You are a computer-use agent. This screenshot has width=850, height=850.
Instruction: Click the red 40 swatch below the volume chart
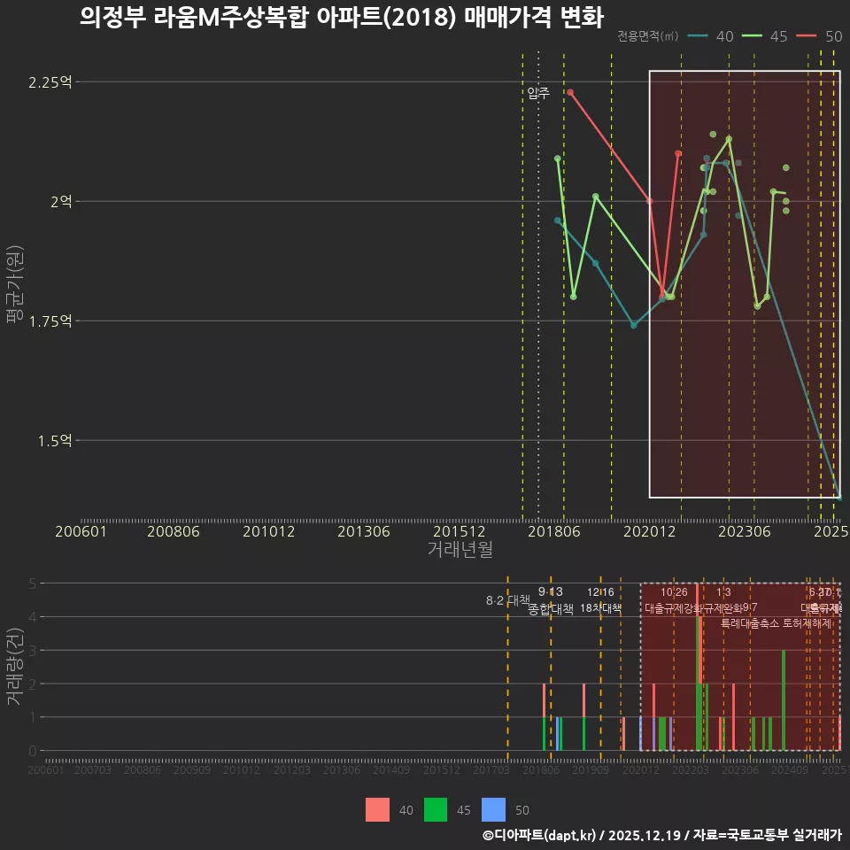point(375,810)
